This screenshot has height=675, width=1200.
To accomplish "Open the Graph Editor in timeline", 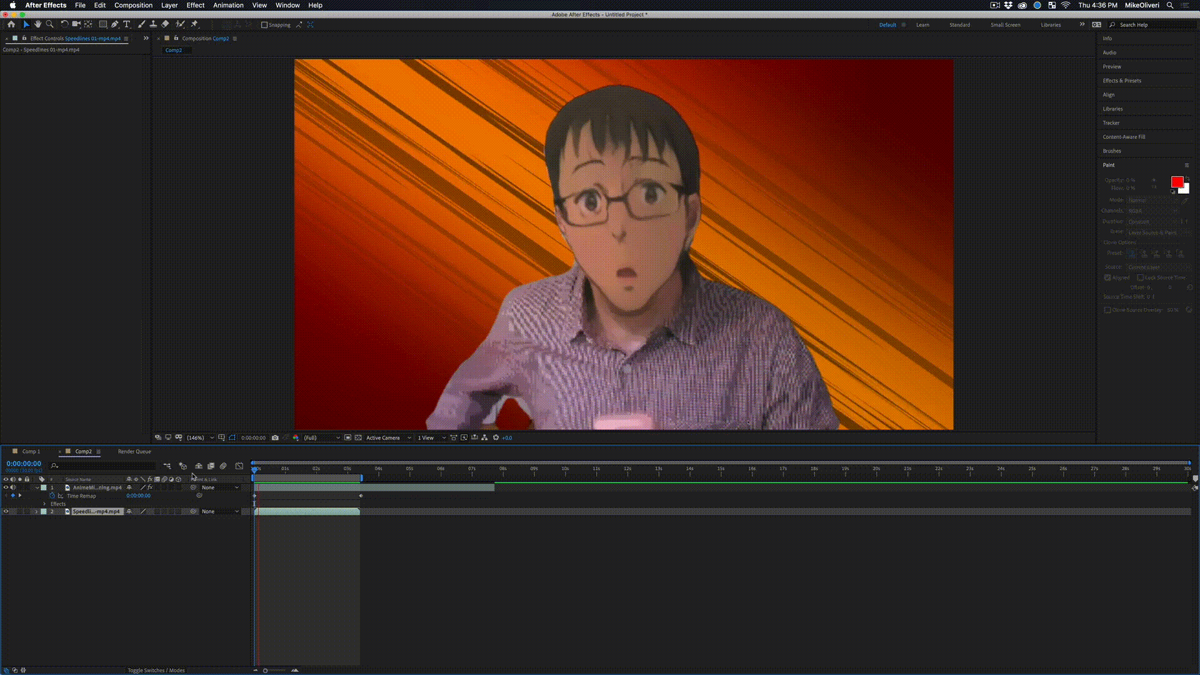I will tap(239, 466).
